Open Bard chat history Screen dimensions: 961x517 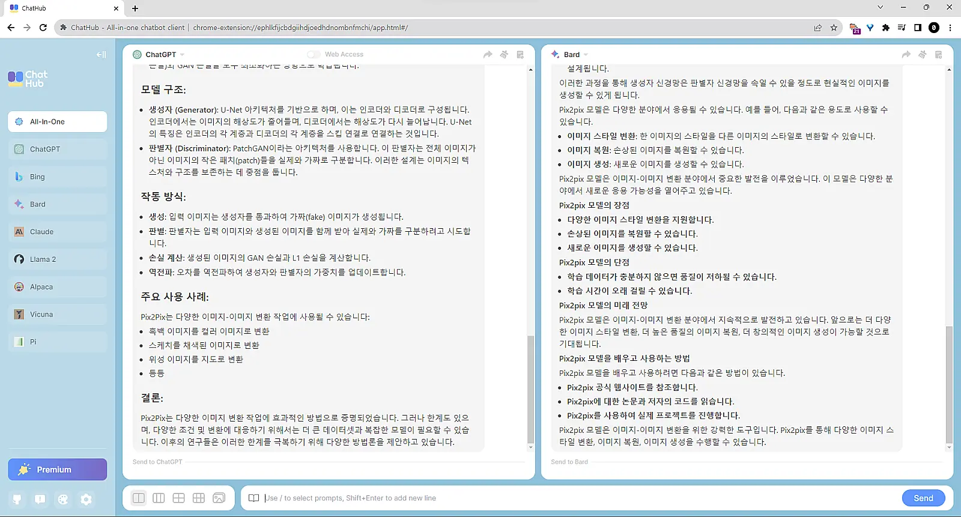coord(939,55)
